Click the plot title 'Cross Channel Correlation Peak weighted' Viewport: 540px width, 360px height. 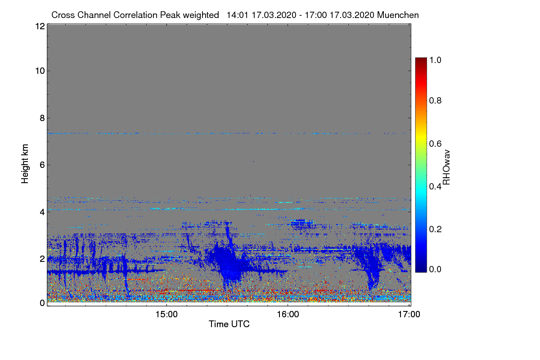pos(135,15)
